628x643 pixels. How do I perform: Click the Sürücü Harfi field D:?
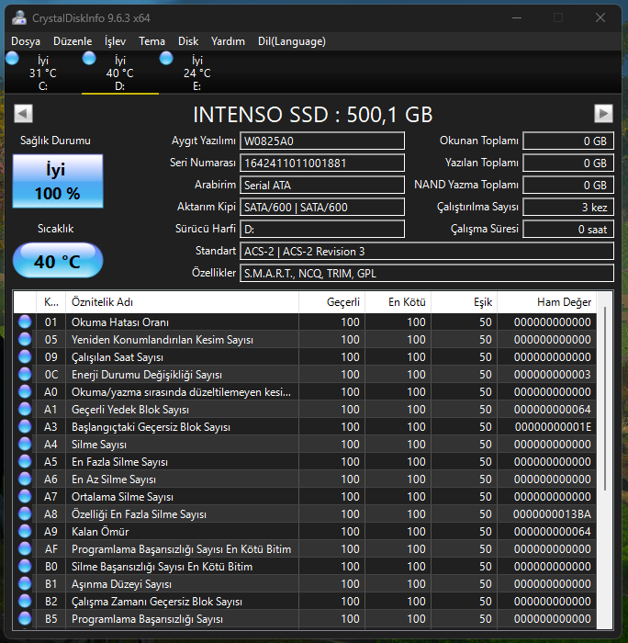click(322, 230)
